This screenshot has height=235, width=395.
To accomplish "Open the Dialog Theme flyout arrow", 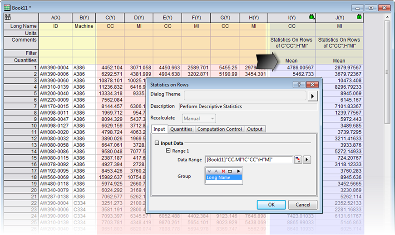I will coord(312,96).
